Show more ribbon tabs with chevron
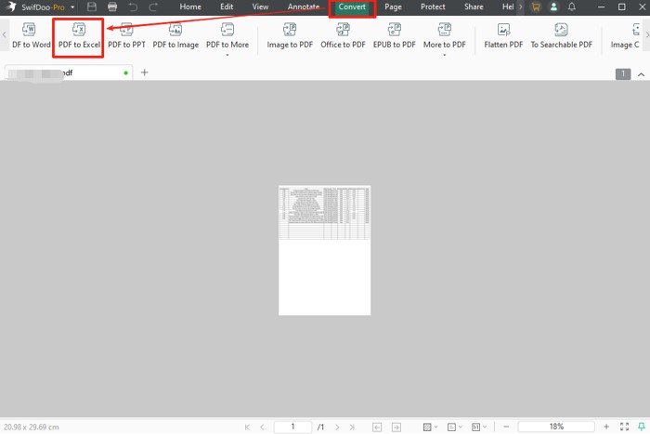The height and width of the screenshot is (434, 650). [x=521, y=7]
